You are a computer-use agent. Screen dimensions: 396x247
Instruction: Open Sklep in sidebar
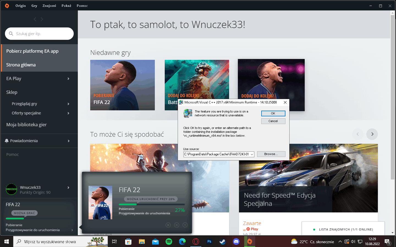12,92
